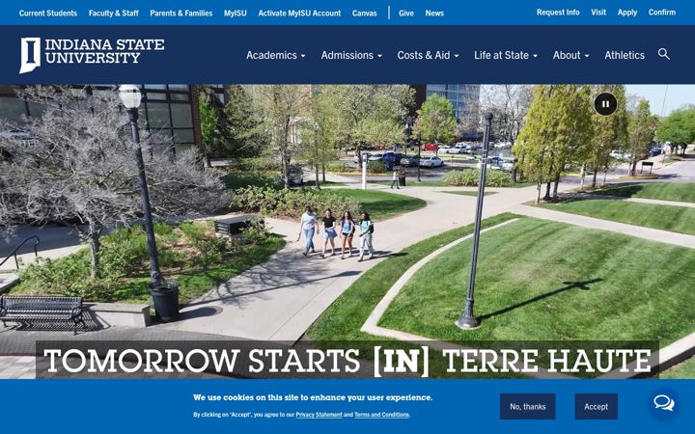Open the Canvas link

point(364,14)
